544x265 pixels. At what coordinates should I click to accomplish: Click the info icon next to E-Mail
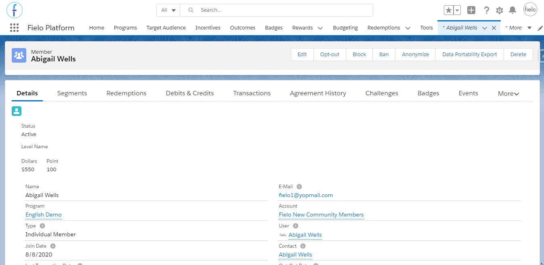pyautogui.click(x=299, y=187)
